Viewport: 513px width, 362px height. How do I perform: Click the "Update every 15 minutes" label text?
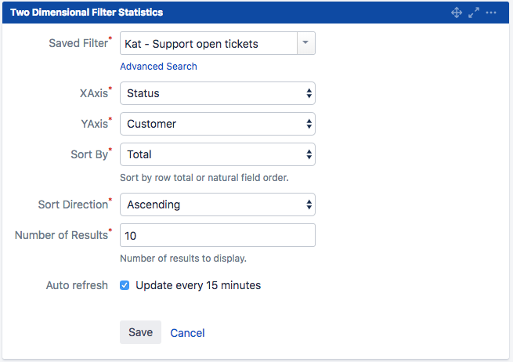(x=198, y=285)
